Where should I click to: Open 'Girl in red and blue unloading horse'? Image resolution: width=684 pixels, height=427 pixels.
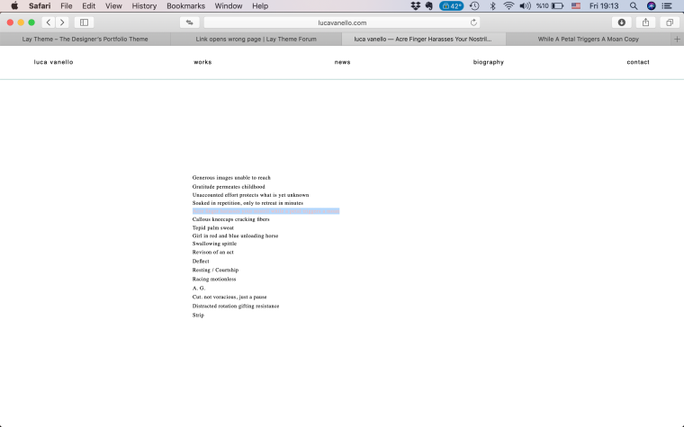235,236
